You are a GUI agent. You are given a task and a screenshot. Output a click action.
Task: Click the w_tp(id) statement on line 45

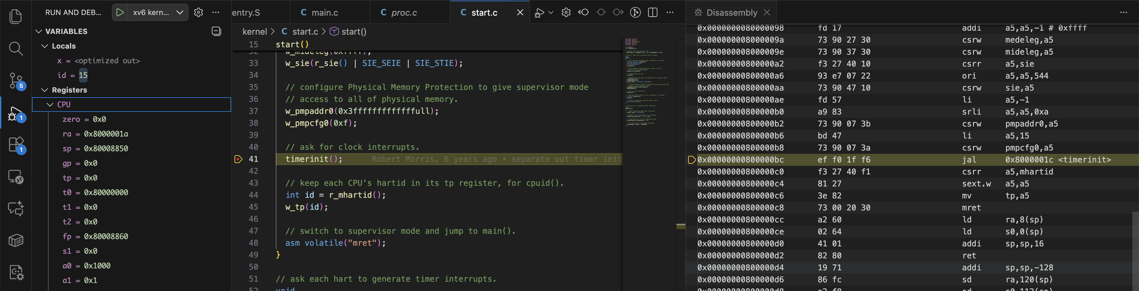tap(306, 207)
